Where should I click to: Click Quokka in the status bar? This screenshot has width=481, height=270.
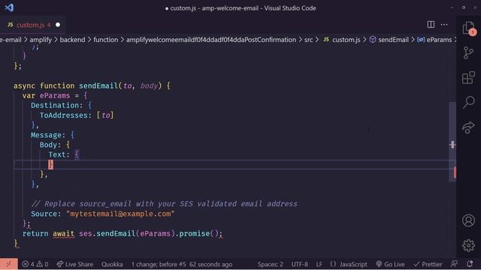112,264
